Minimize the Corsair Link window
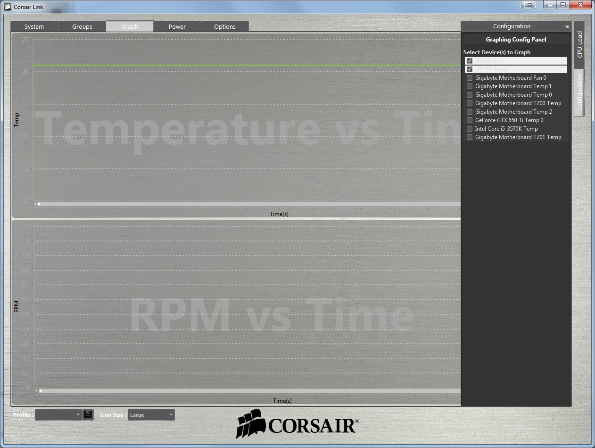 coord(550,5)
